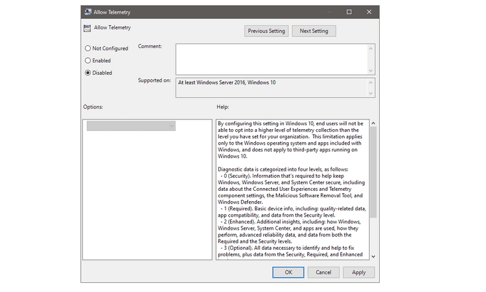Jump to the Next Setting
Image resolution: width=486 pixels, height=292 pixels.
coord(314,30)
